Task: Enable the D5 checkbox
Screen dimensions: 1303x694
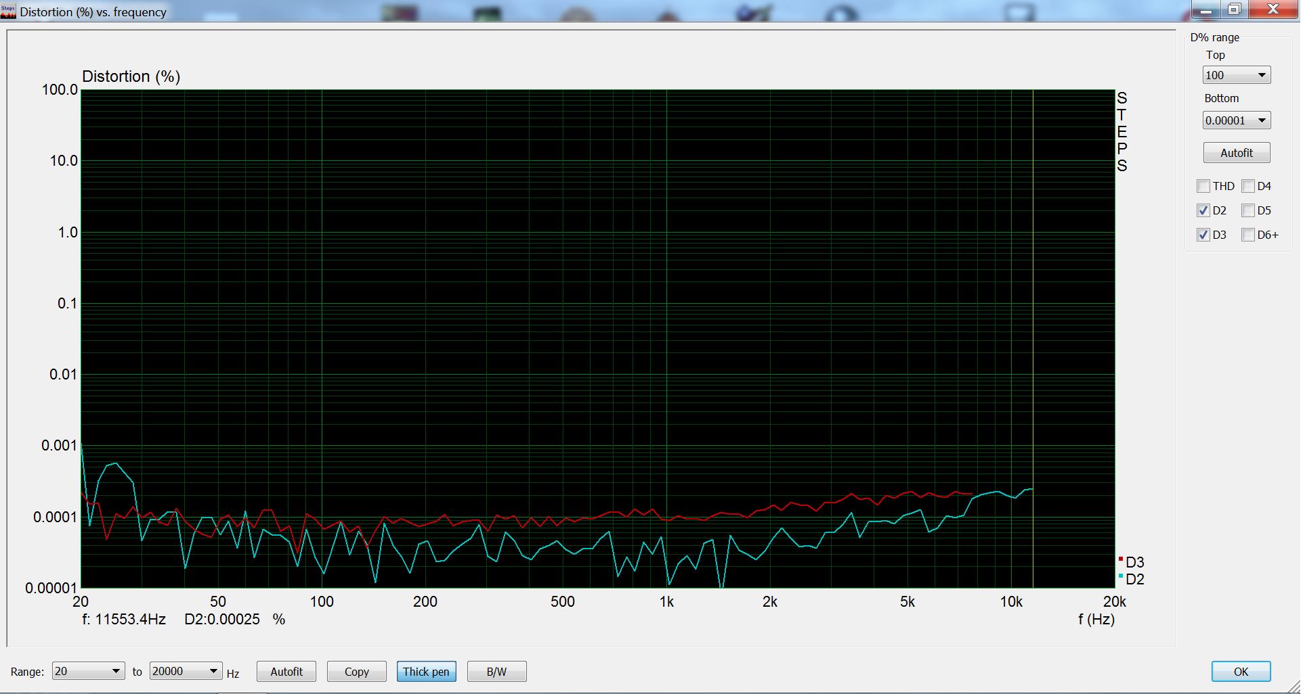Action: [1248, 210]
